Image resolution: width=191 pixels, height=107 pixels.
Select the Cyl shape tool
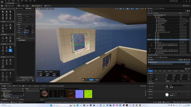click(10, 12)
